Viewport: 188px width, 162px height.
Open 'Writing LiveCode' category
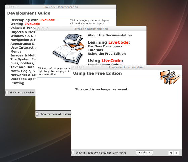coord(25,24)
